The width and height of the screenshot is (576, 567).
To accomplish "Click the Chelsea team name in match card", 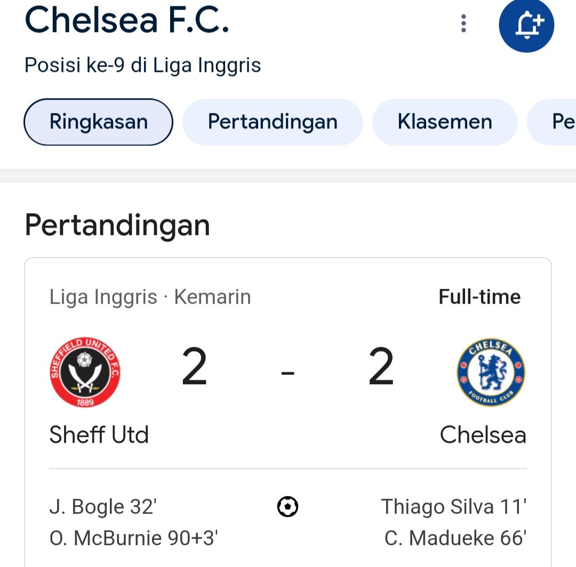I will coord(483,435).
